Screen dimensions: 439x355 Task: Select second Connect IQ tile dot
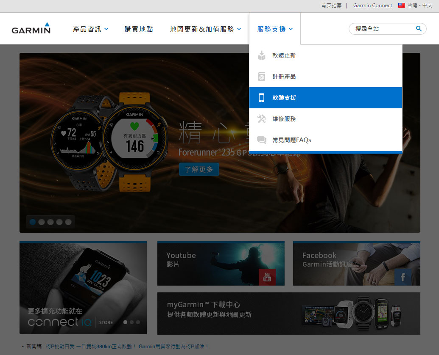[x=131, y=322]
